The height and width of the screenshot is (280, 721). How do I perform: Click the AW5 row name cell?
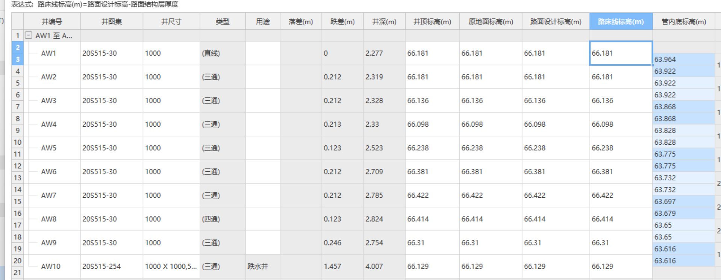pyautogui.click(x=49, y=148)
